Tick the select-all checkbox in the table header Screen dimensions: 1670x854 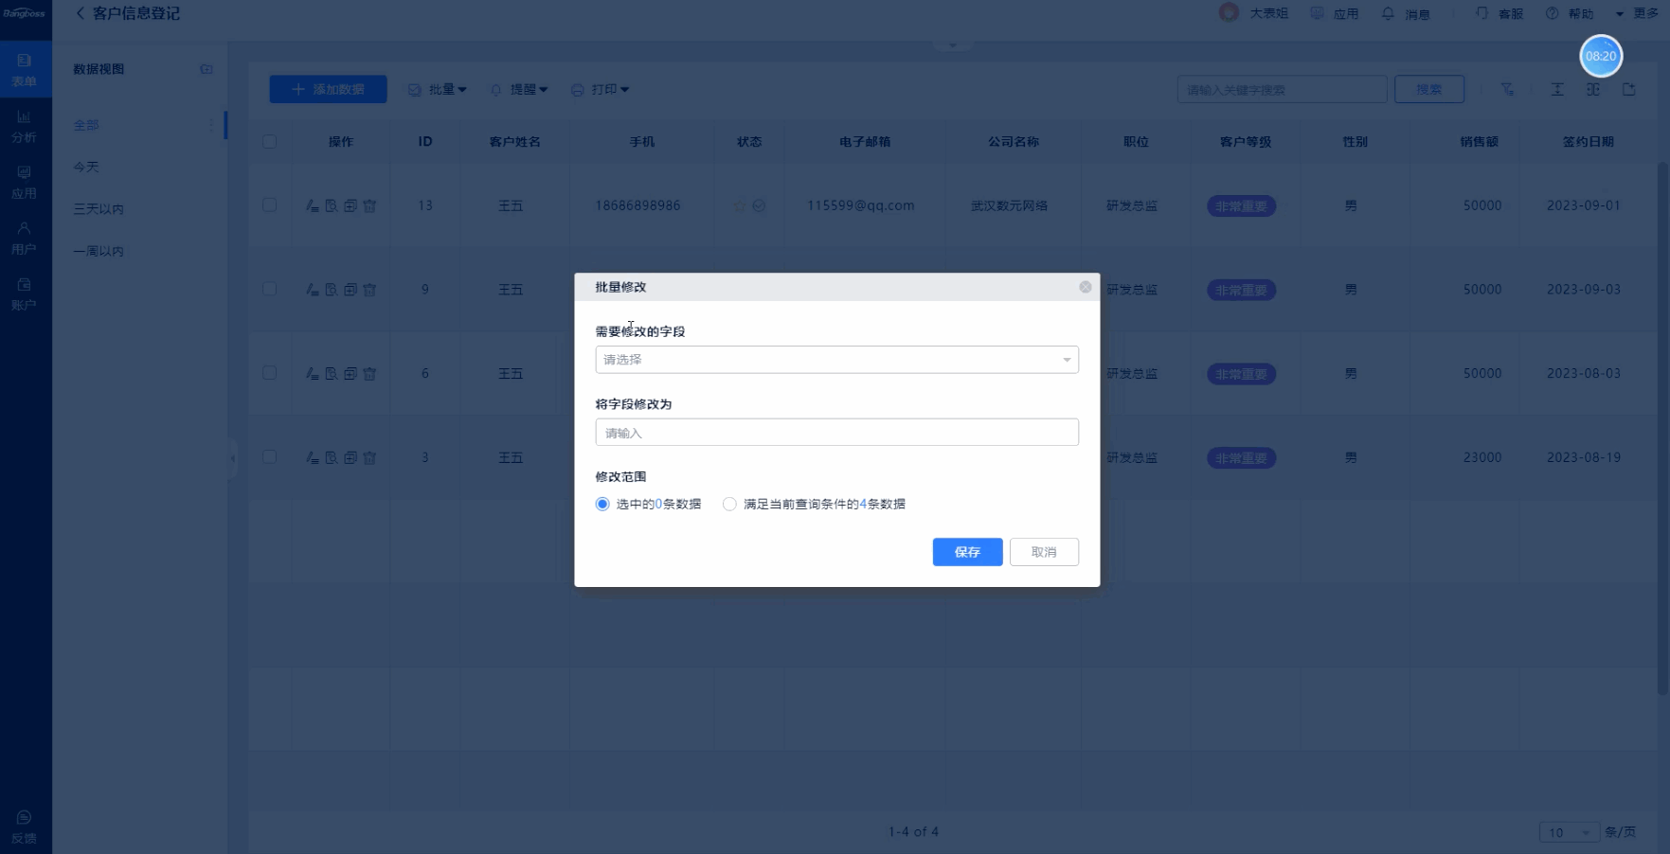(x=270, y=141)
